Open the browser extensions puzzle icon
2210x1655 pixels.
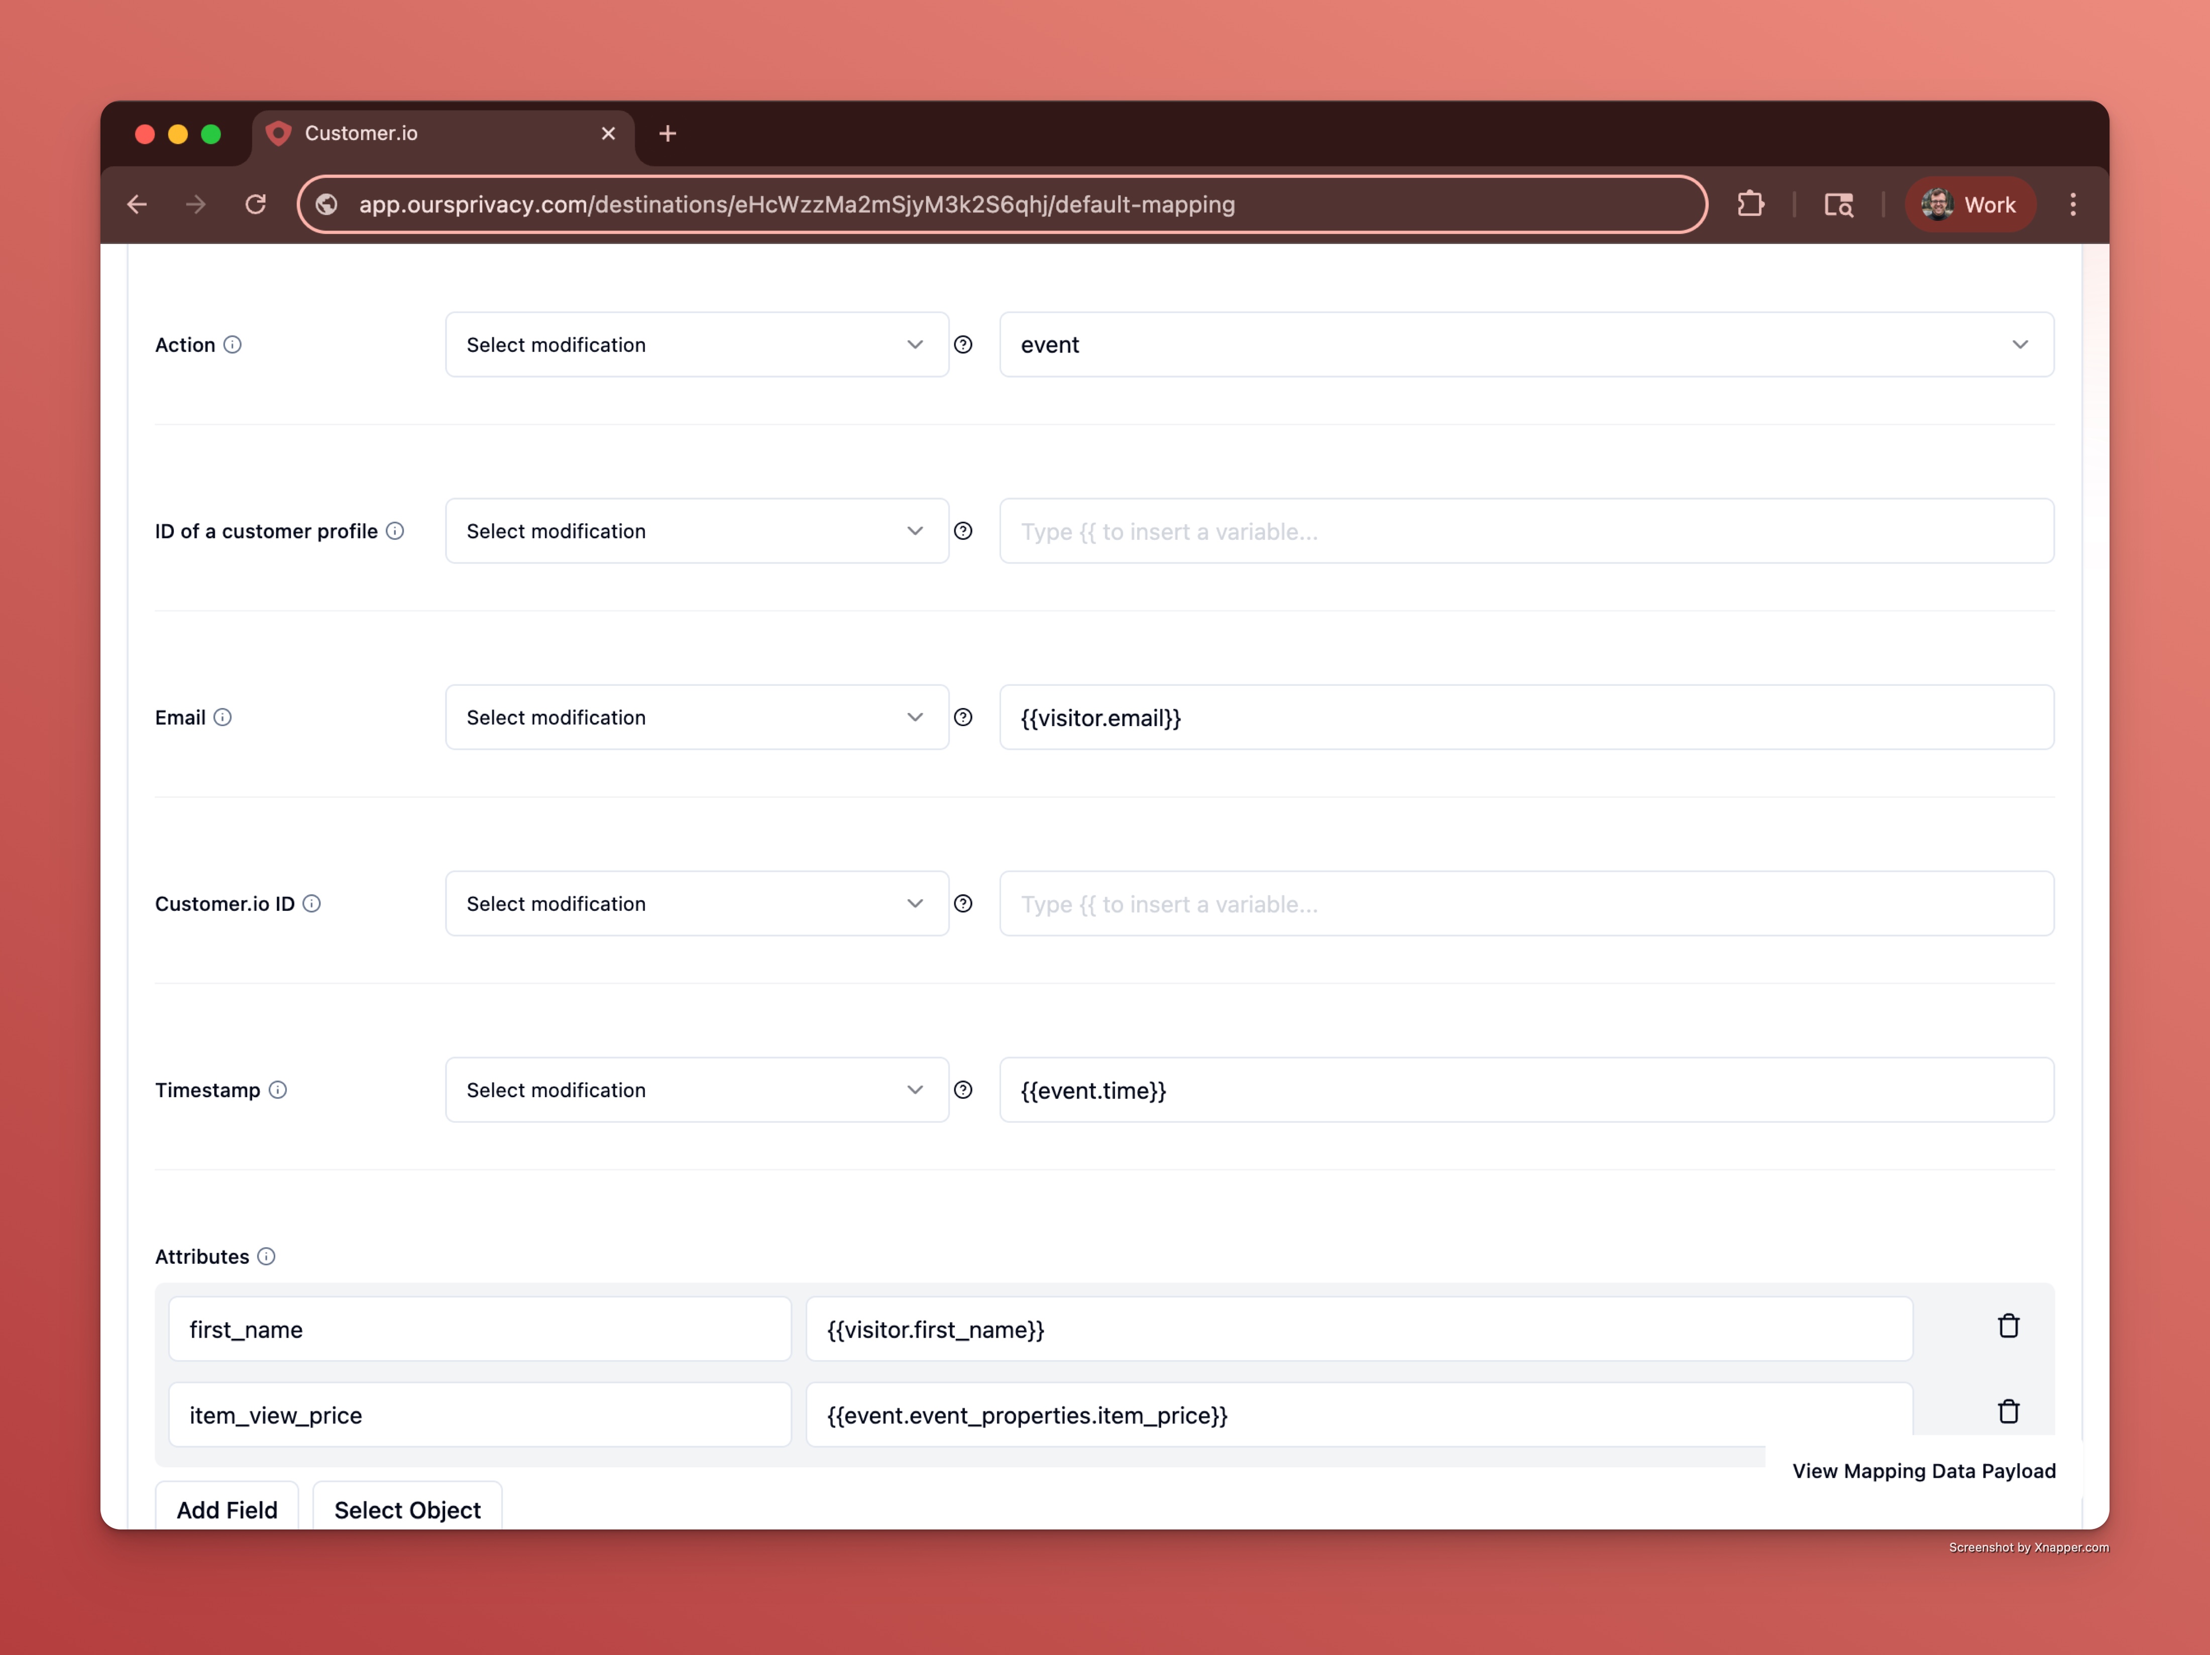(1750, 205)
